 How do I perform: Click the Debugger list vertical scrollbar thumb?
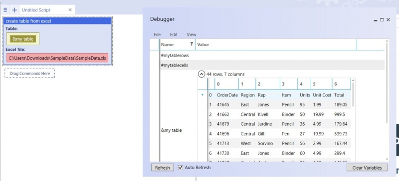387,83
